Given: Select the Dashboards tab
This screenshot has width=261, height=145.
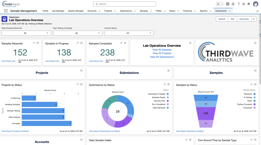Looking at the screenshot, I should tap(221, 11).
